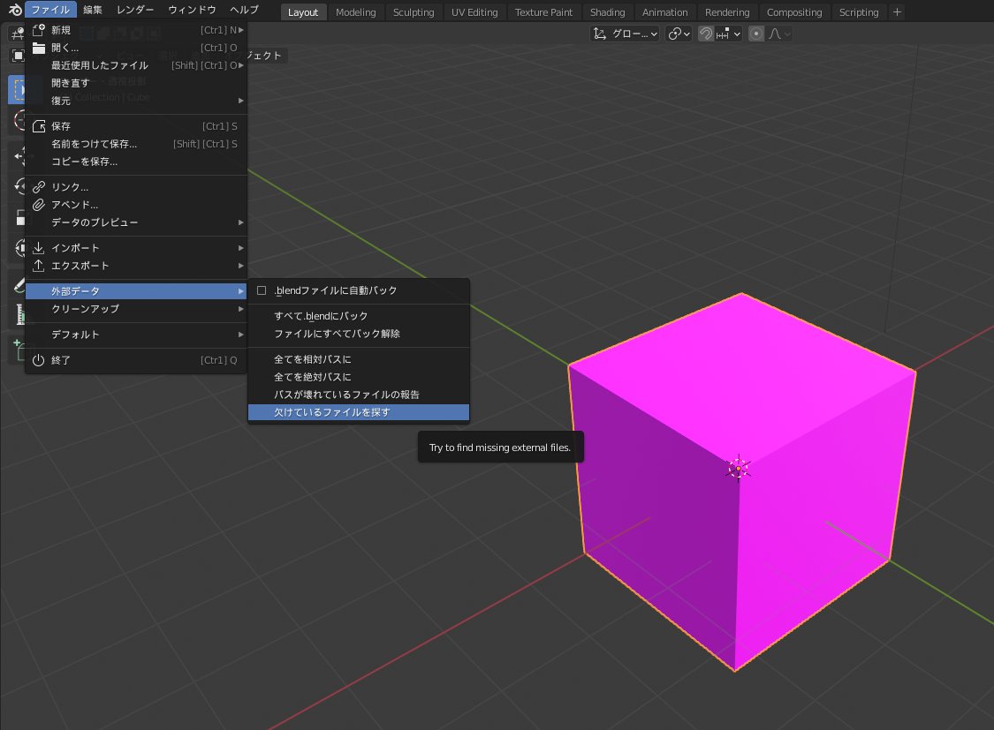Select すべて.blendにパック option

(x=359, y=316)
